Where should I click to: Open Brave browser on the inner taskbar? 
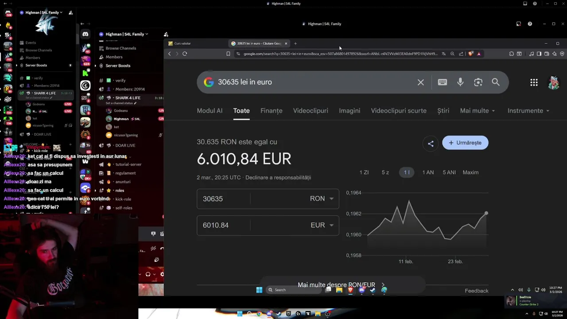pos(350,290)
